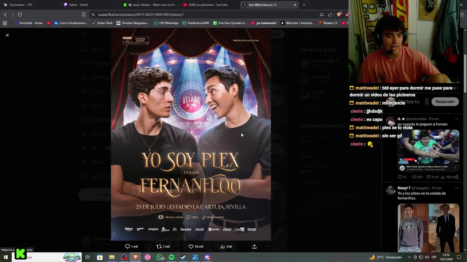This screenshot has height=262, width=467.
Task: Open Photos app from taskbar
Action: click(195, 257)
